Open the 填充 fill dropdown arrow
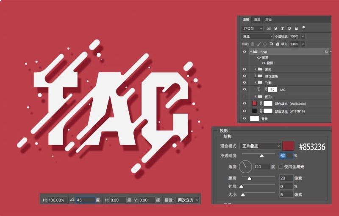Screen dimensions: 339x216 [303, 44]
